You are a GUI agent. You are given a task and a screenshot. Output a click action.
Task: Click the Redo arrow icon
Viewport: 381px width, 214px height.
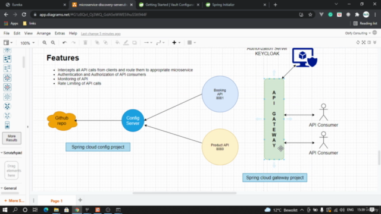73,43
